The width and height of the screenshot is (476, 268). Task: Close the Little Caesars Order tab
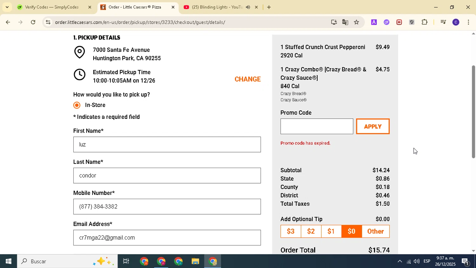click(173, 7)
